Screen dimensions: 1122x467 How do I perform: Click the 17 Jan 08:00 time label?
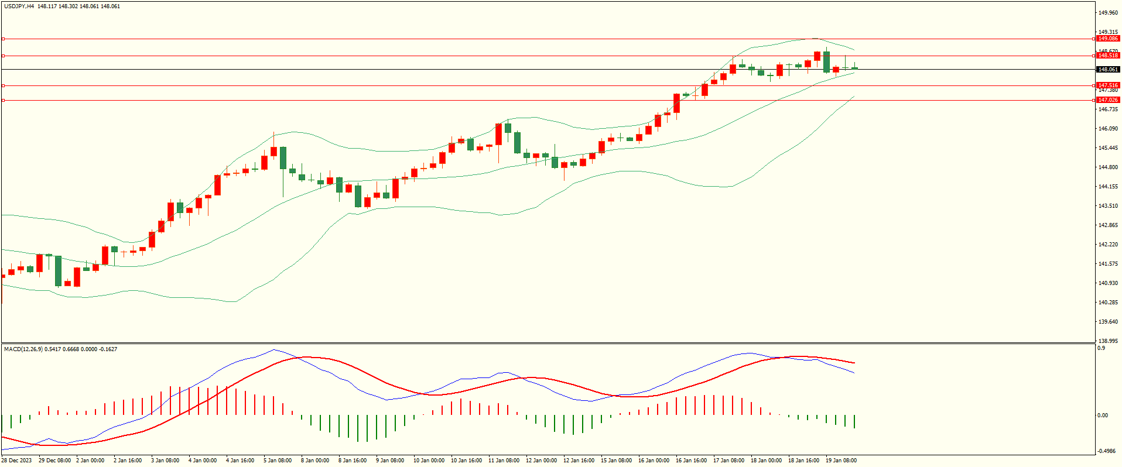(x=728, y=461)
